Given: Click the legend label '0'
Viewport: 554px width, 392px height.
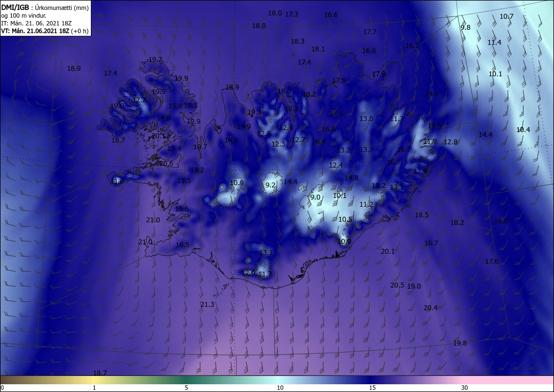Looking at the screenshot, I should (x=2, y=388).
